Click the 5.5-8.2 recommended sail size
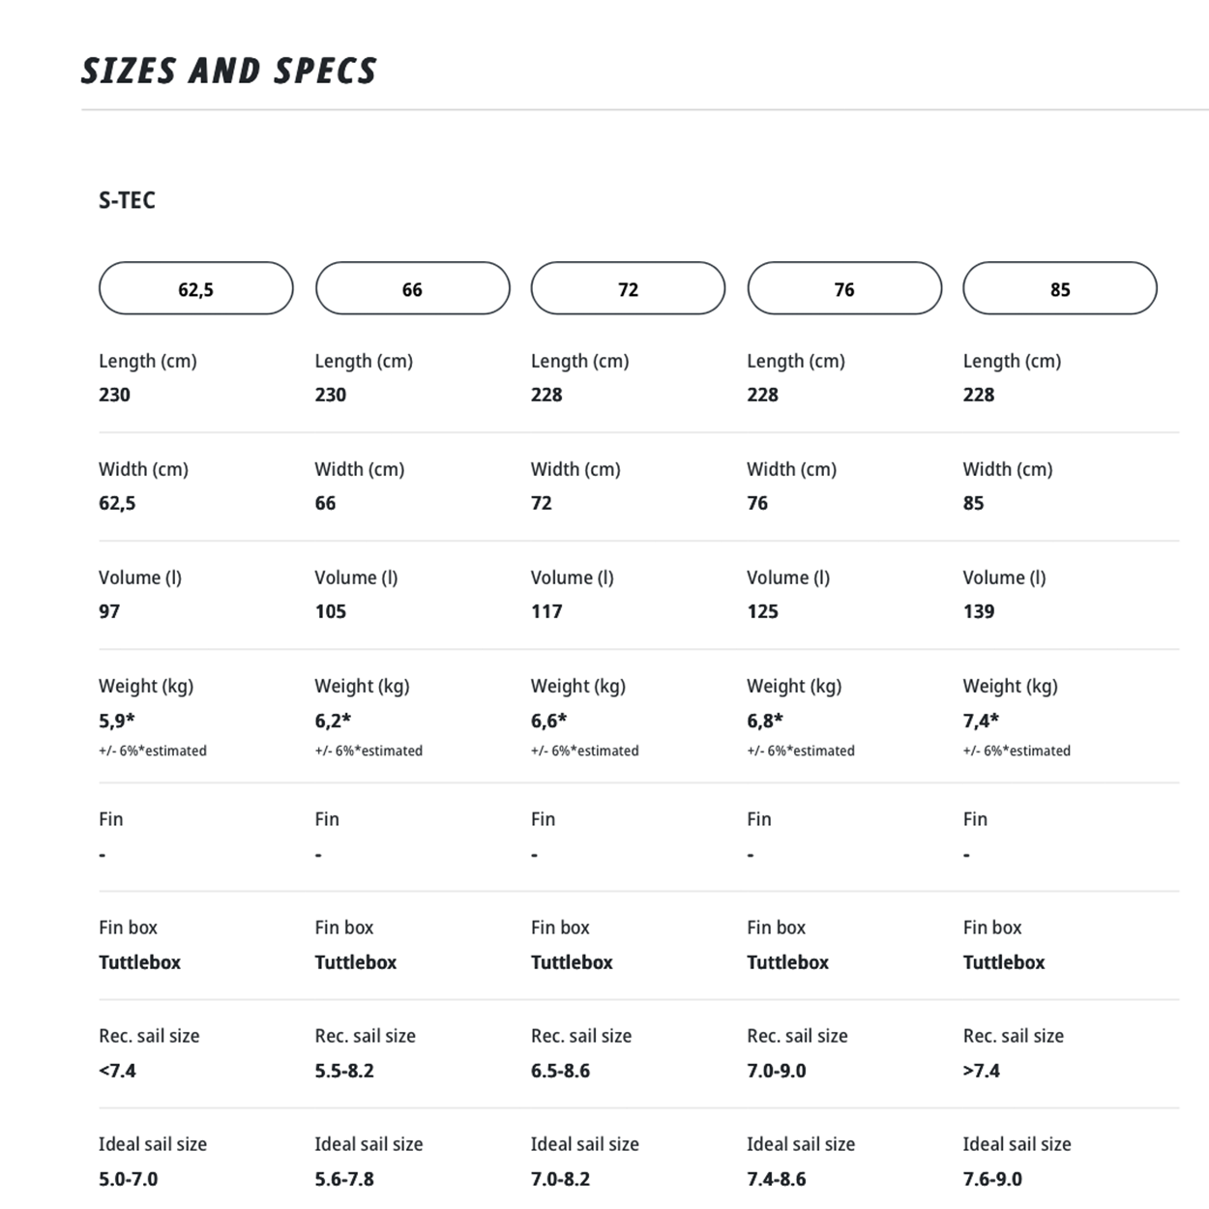 pos(344,1071)
